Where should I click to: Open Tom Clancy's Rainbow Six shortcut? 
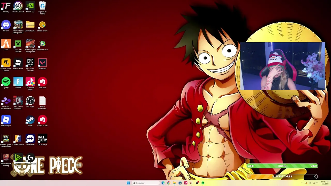pyautogui.click(x=18, y=103)
